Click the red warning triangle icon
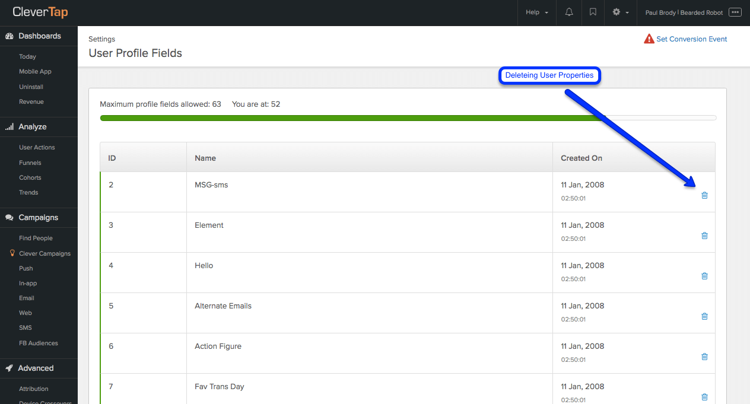The image size is (750, 404). pos(649,39)
